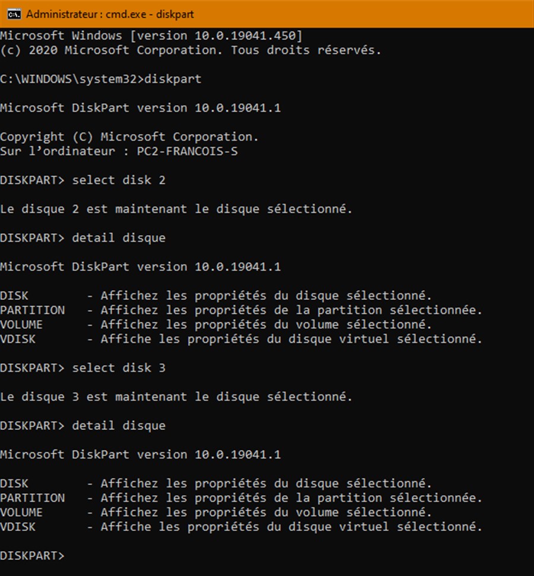
Task: Click the Windows version 10.0.19041.450 line
Action: (151, 36)
